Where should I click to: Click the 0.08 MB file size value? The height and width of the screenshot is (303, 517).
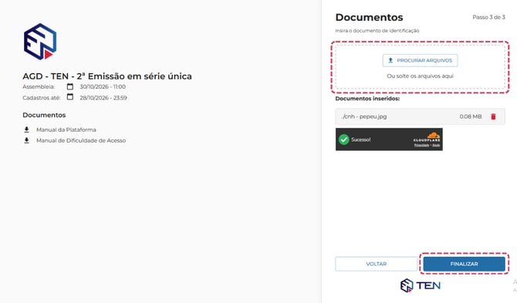pos(471,116)
